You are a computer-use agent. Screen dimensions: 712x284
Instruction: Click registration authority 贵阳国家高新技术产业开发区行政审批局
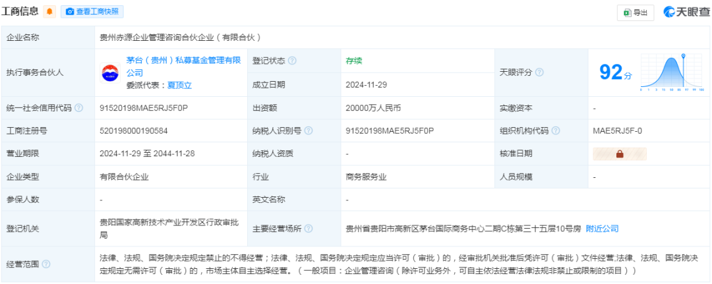(170, 229)
